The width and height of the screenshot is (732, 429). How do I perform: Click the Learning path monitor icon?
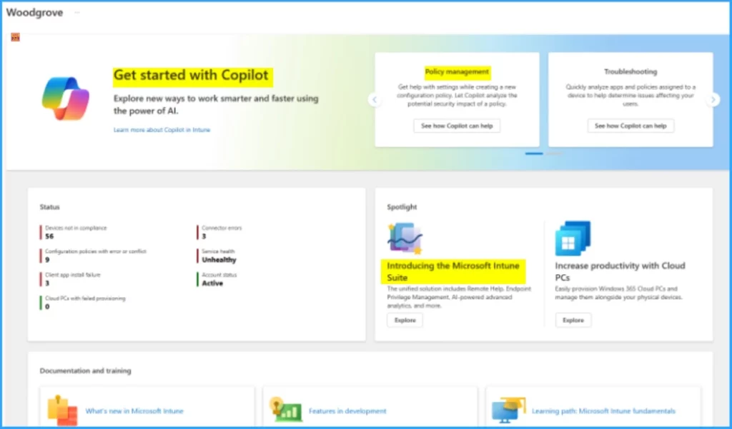tap(508, 410)
